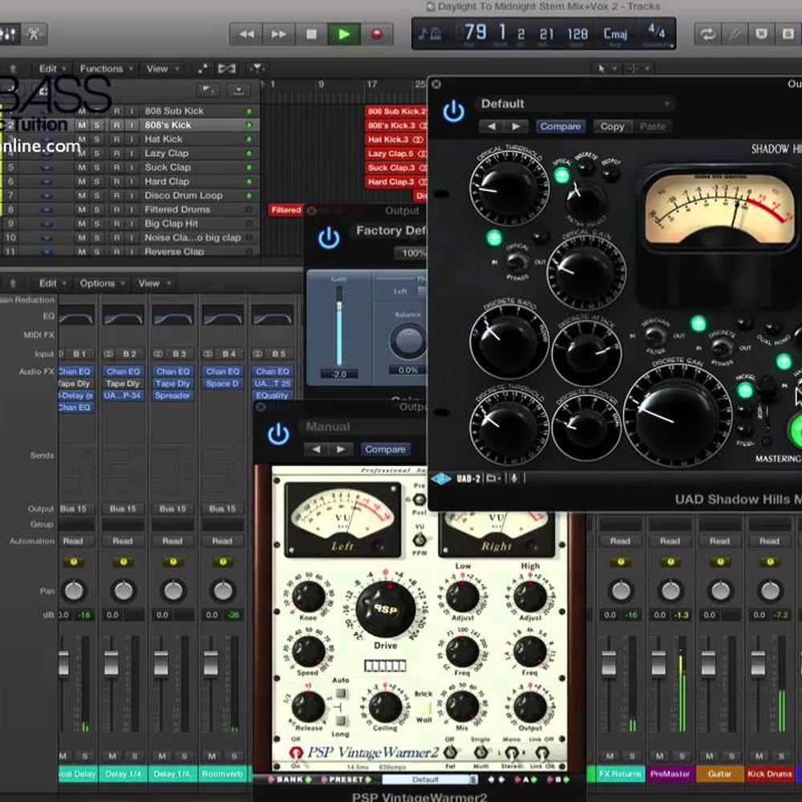The height and width of the screenshot is (802, 802).
Task: Toggle Flex view icon in Tracks toolbar
Action: (227, 68)
